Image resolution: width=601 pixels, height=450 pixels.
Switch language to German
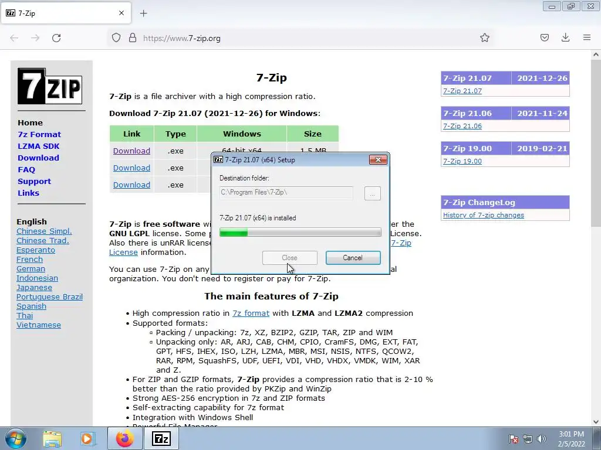pos(31,268)
